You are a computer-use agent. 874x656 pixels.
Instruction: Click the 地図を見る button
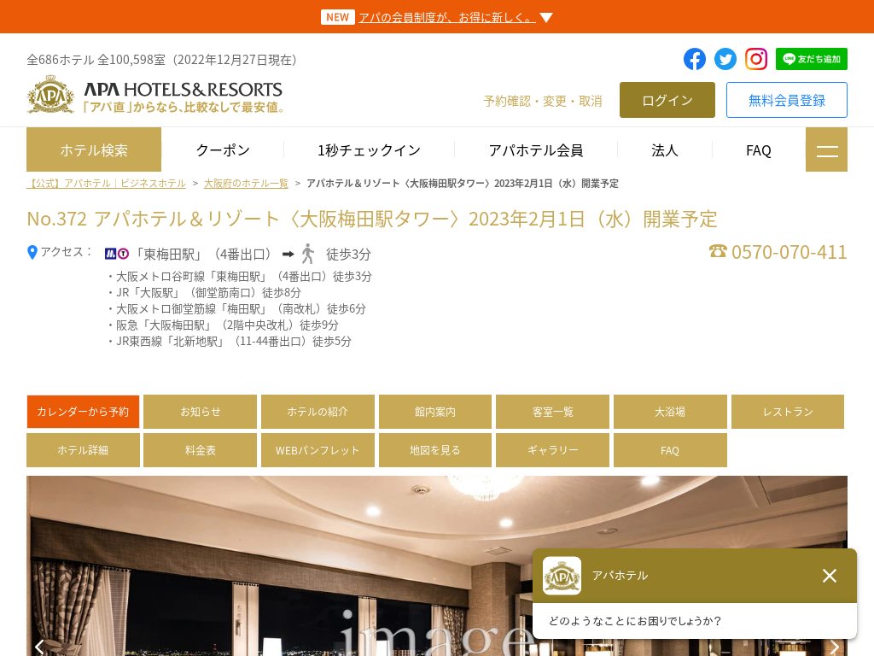(435, 450)
